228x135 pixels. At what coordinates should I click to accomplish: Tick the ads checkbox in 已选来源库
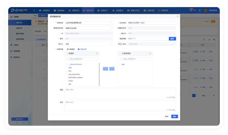[x=120, y=64]
